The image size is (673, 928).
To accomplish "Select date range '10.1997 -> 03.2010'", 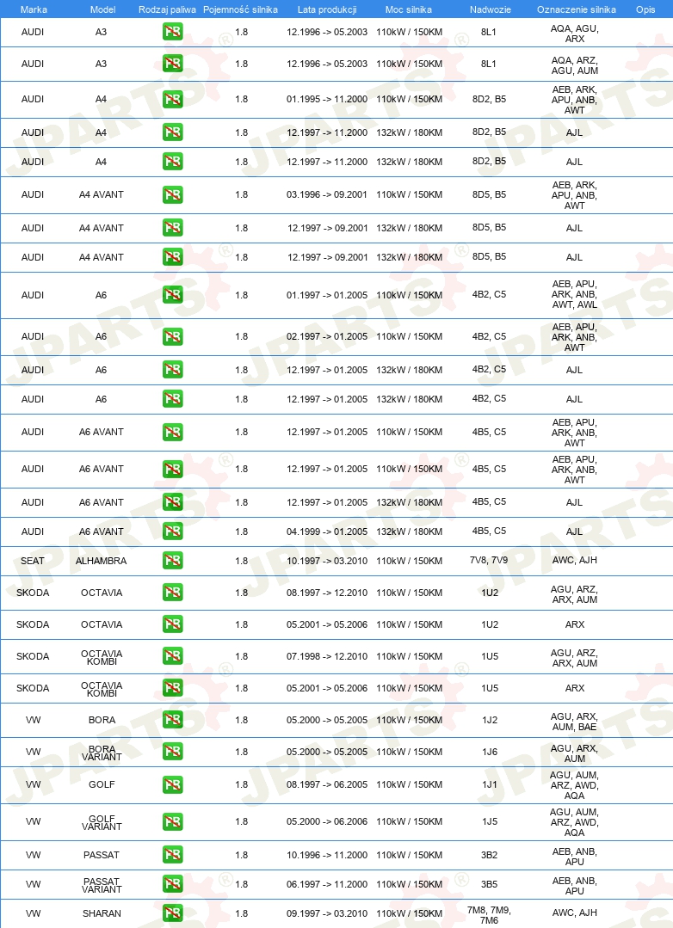I will pyautogui.click(x=327, y=561).
